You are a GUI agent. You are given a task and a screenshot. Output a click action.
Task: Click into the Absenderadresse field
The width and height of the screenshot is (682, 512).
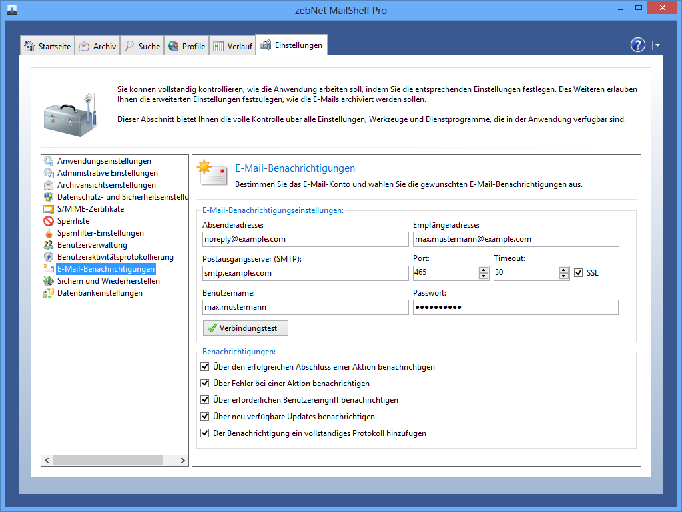305,239
